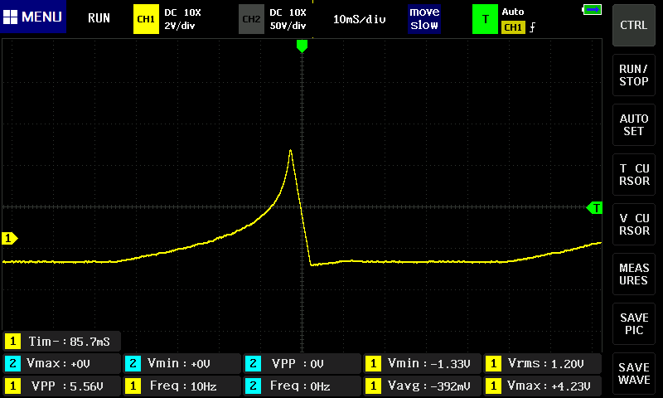Screen dimensions: 663x398
Task: Click the yellow channel 1 ground marker
Action: (x=10, y=239)
